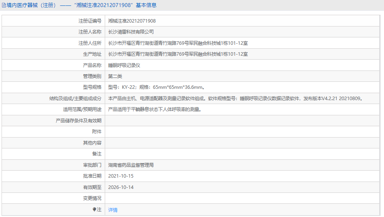Viewport: 384px width, 217px height.
Task: Click the 附件 label
Action: (97, 132)
